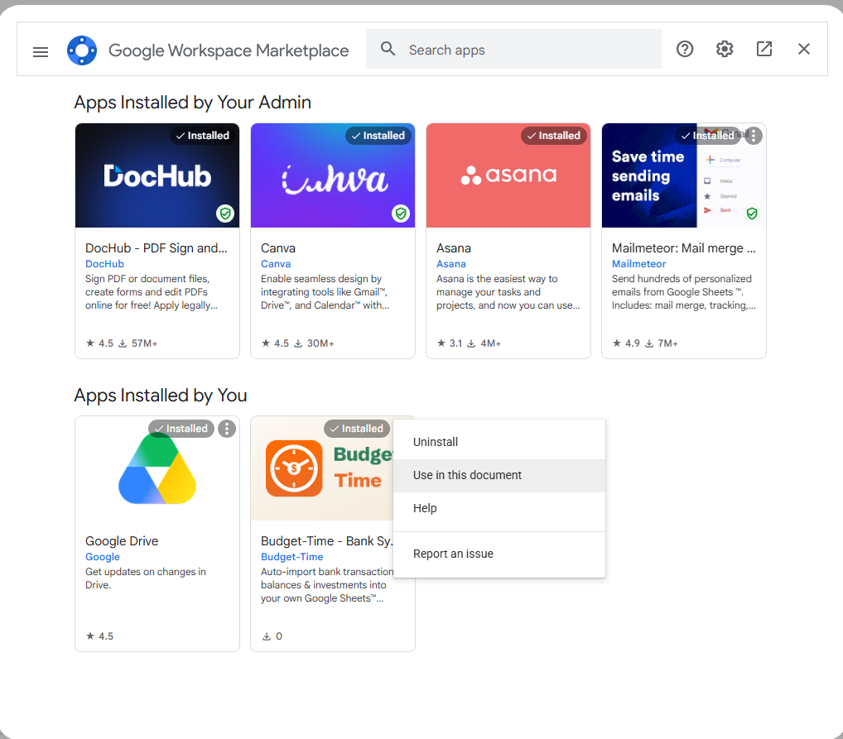Open the Budget-Time developer link
This screenshot has width=843, height=739.
pyautogui.click(x=292, y=557)
